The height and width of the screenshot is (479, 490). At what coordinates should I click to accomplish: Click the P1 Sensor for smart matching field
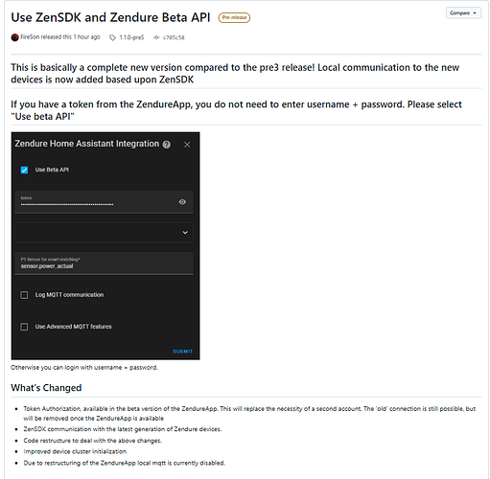click(104, 263)
